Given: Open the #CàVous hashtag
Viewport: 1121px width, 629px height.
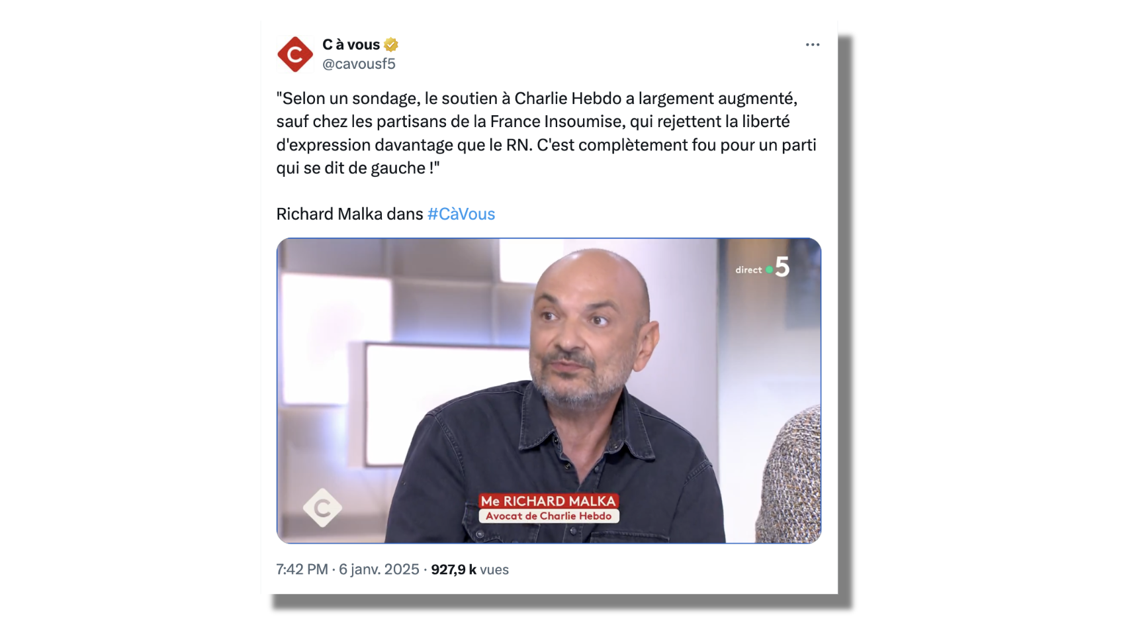Looking at the screenshot, I should point(461,214).
